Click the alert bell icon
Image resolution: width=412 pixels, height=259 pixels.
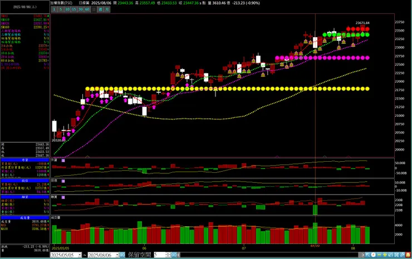point(408,255)
